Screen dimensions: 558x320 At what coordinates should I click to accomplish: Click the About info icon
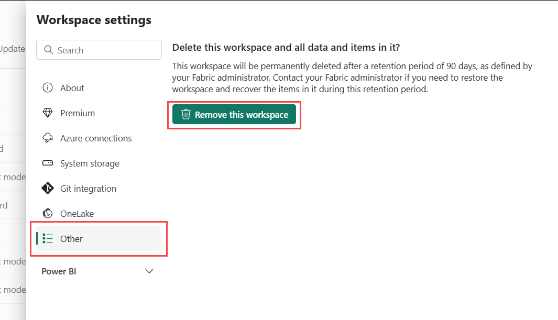tap(48, 88)
